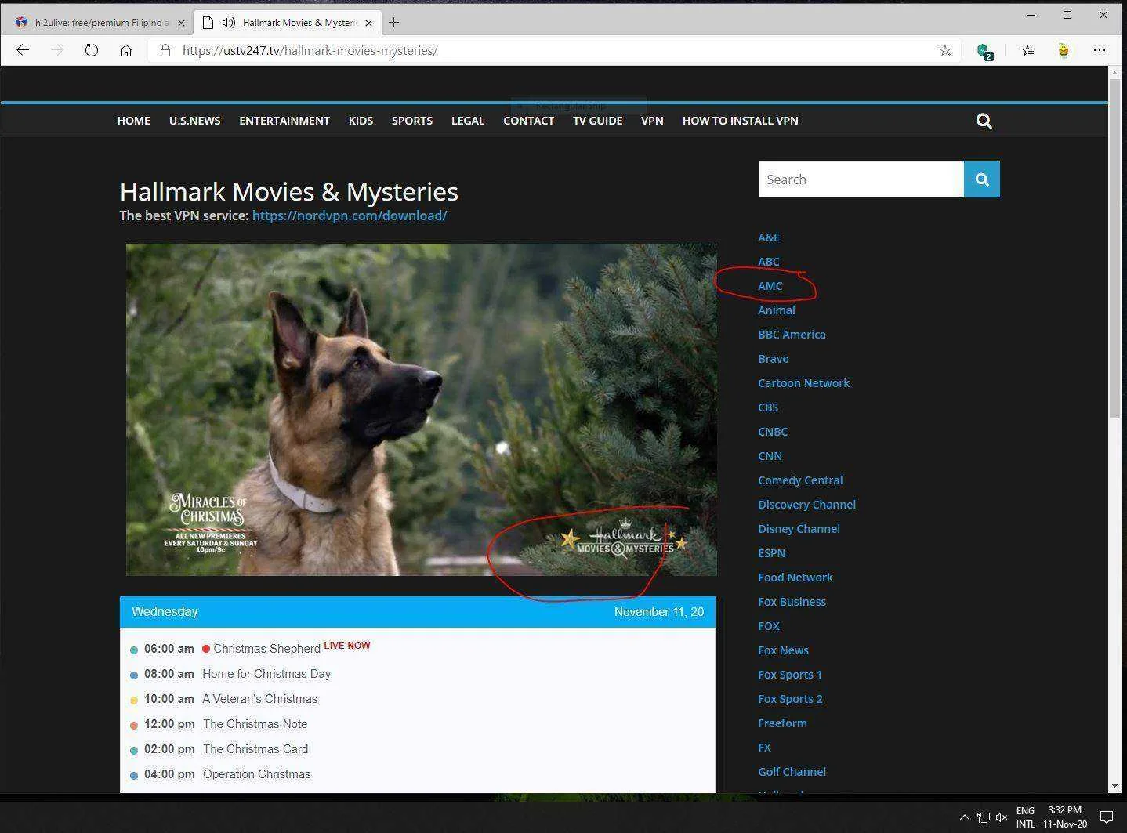This screenshot has height=833, width=1127.
Task: Open a new tab with plus icon
Action: (x=393, y=23)
